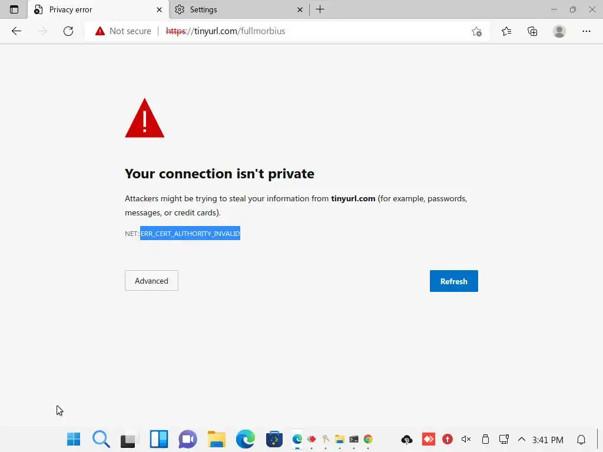Screen dimensions: 603x452
Task: Switch to the Settings tab
Action: [x=238, y=9]
